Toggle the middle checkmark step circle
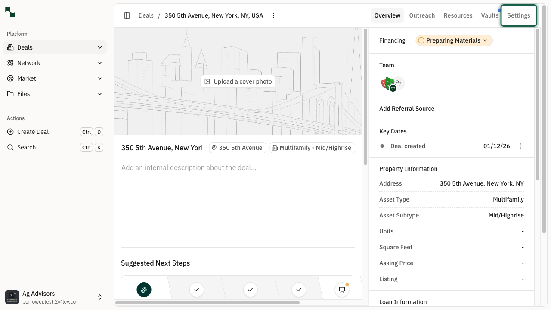Viewport: 551px width, 310px height. pos(250,290)
